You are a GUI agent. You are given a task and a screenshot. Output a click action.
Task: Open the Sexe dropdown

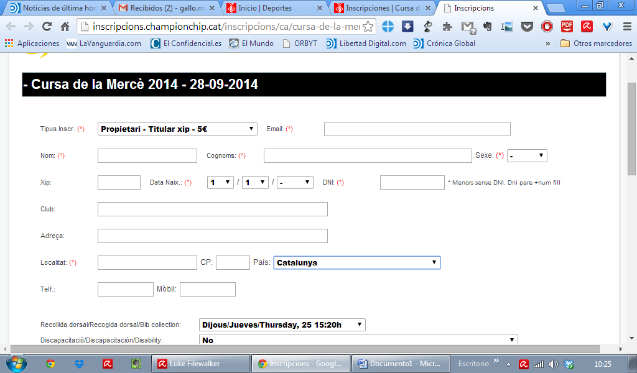pos(527,155)
